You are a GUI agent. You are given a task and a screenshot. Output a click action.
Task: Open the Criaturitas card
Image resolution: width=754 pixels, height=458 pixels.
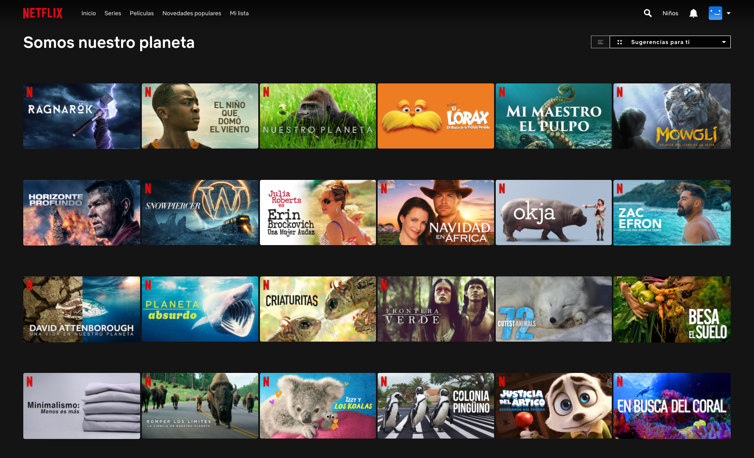pyautogui.click(x=318, y=309)
